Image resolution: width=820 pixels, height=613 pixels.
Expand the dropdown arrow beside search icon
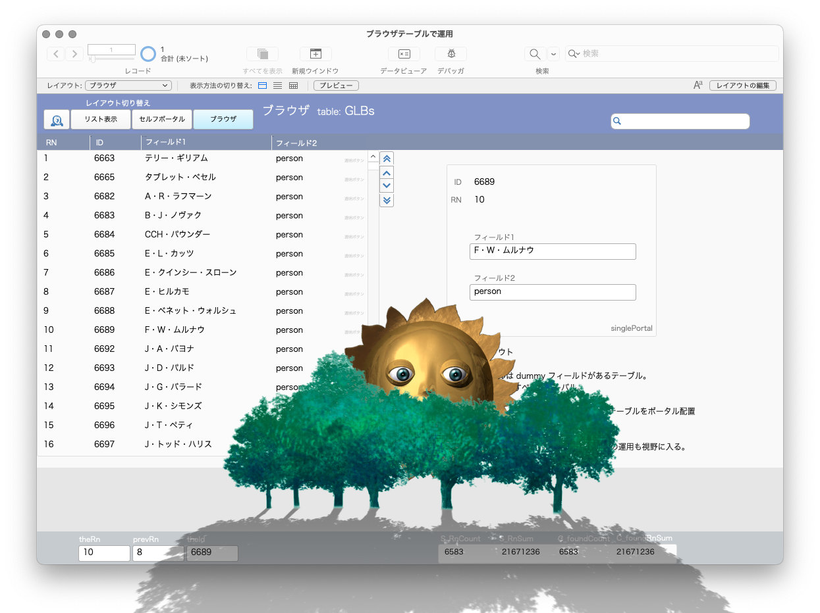pyautogui.click(x=553, y=54)
